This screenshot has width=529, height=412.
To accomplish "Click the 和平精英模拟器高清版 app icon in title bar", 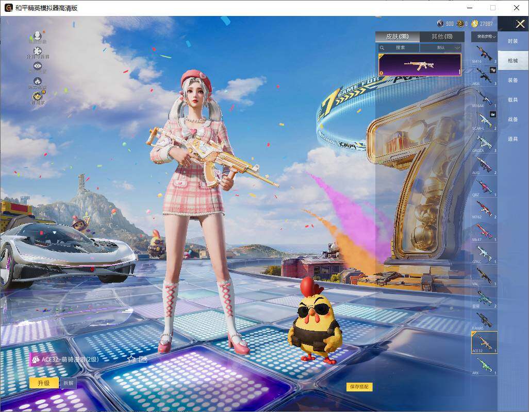I will coord(8,8).
